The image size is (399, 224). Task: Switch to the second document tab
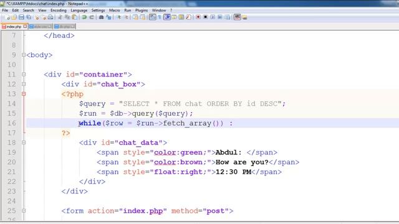pos(41,26)
